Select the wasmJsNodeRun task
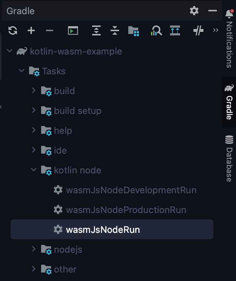 click(112, 229)
